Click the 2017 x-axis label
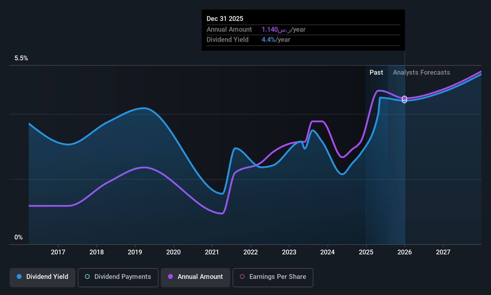Screen dimensions: 491x295 [58, 252]
